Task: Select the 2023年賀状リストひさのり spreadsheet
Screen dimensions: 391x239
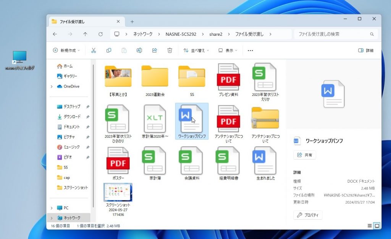Action: click(118, 124)
